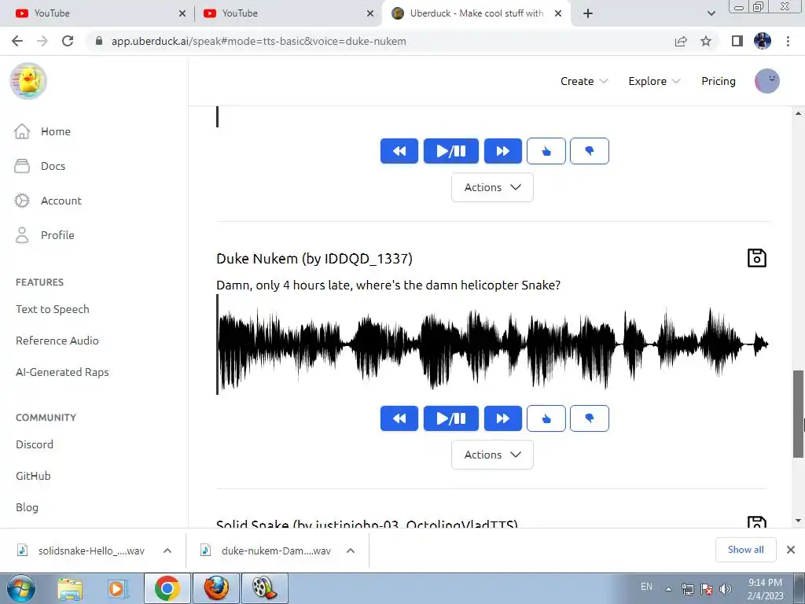805x604 pixels.
Task: Visit the Discord community link
Action: click(35, 444)
